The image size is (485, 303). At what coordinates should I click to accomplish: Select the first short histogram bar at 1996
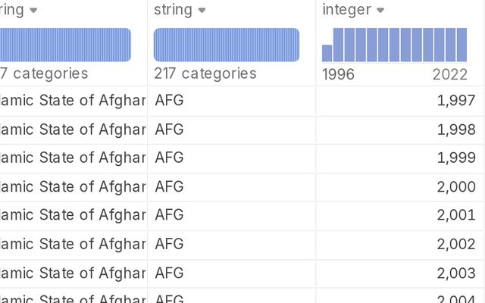[327, 53]
